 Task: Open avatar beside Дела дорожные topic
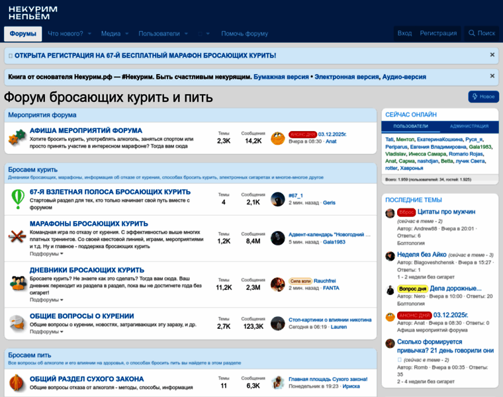(390, 290)
